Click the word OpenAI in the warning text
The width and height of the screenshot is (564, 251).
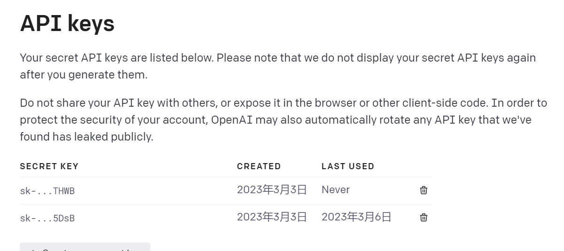pos(233,120)
